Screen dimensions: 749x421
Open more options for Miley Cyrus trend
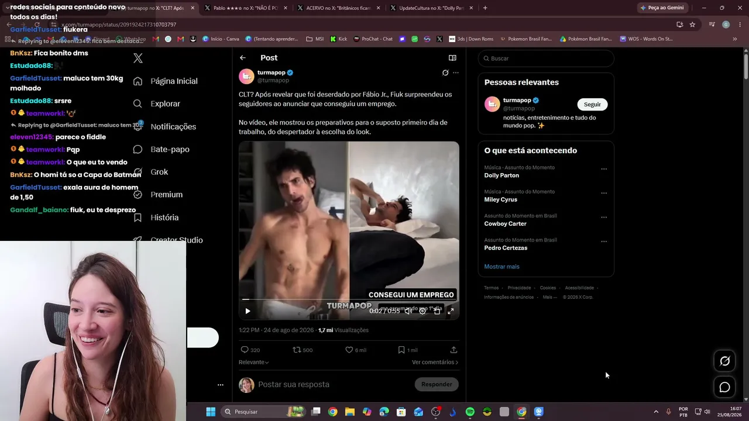[x=604, y=193]
